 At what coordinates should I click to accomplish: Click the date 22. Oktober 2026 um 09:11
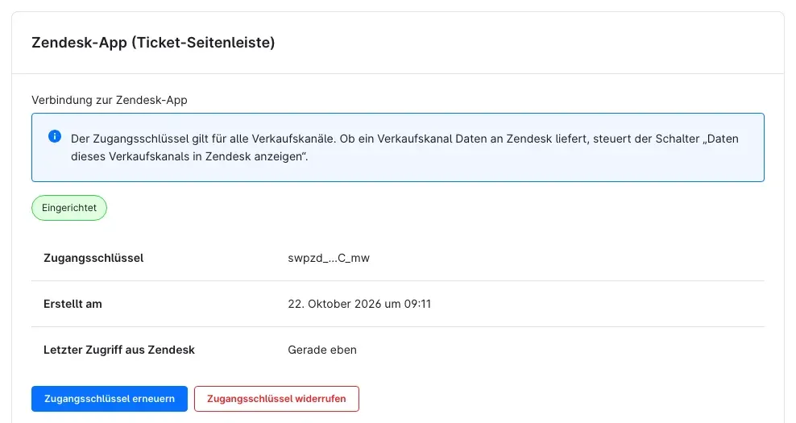pyautogui.click(x=359, y=304)
